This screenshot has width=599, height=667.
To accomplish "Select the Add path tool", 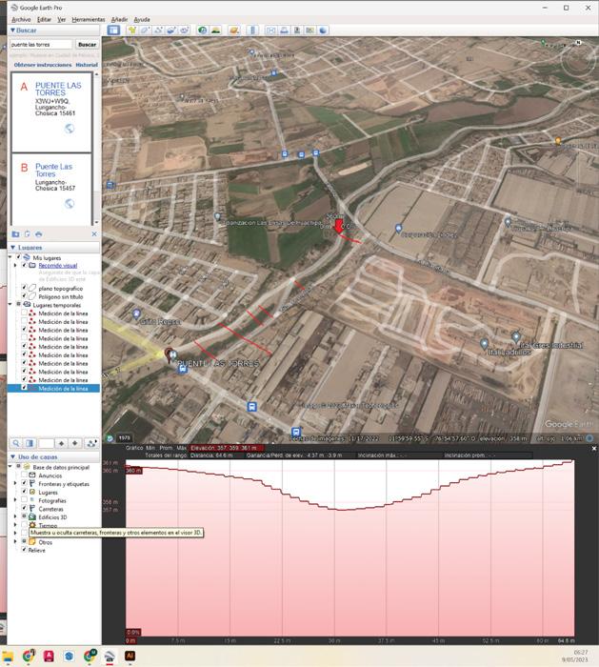I will [158, 30].
